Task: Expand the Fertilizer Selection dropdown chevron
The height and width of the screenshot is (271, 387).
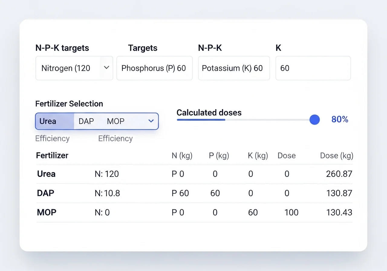Action: [151, 121]
